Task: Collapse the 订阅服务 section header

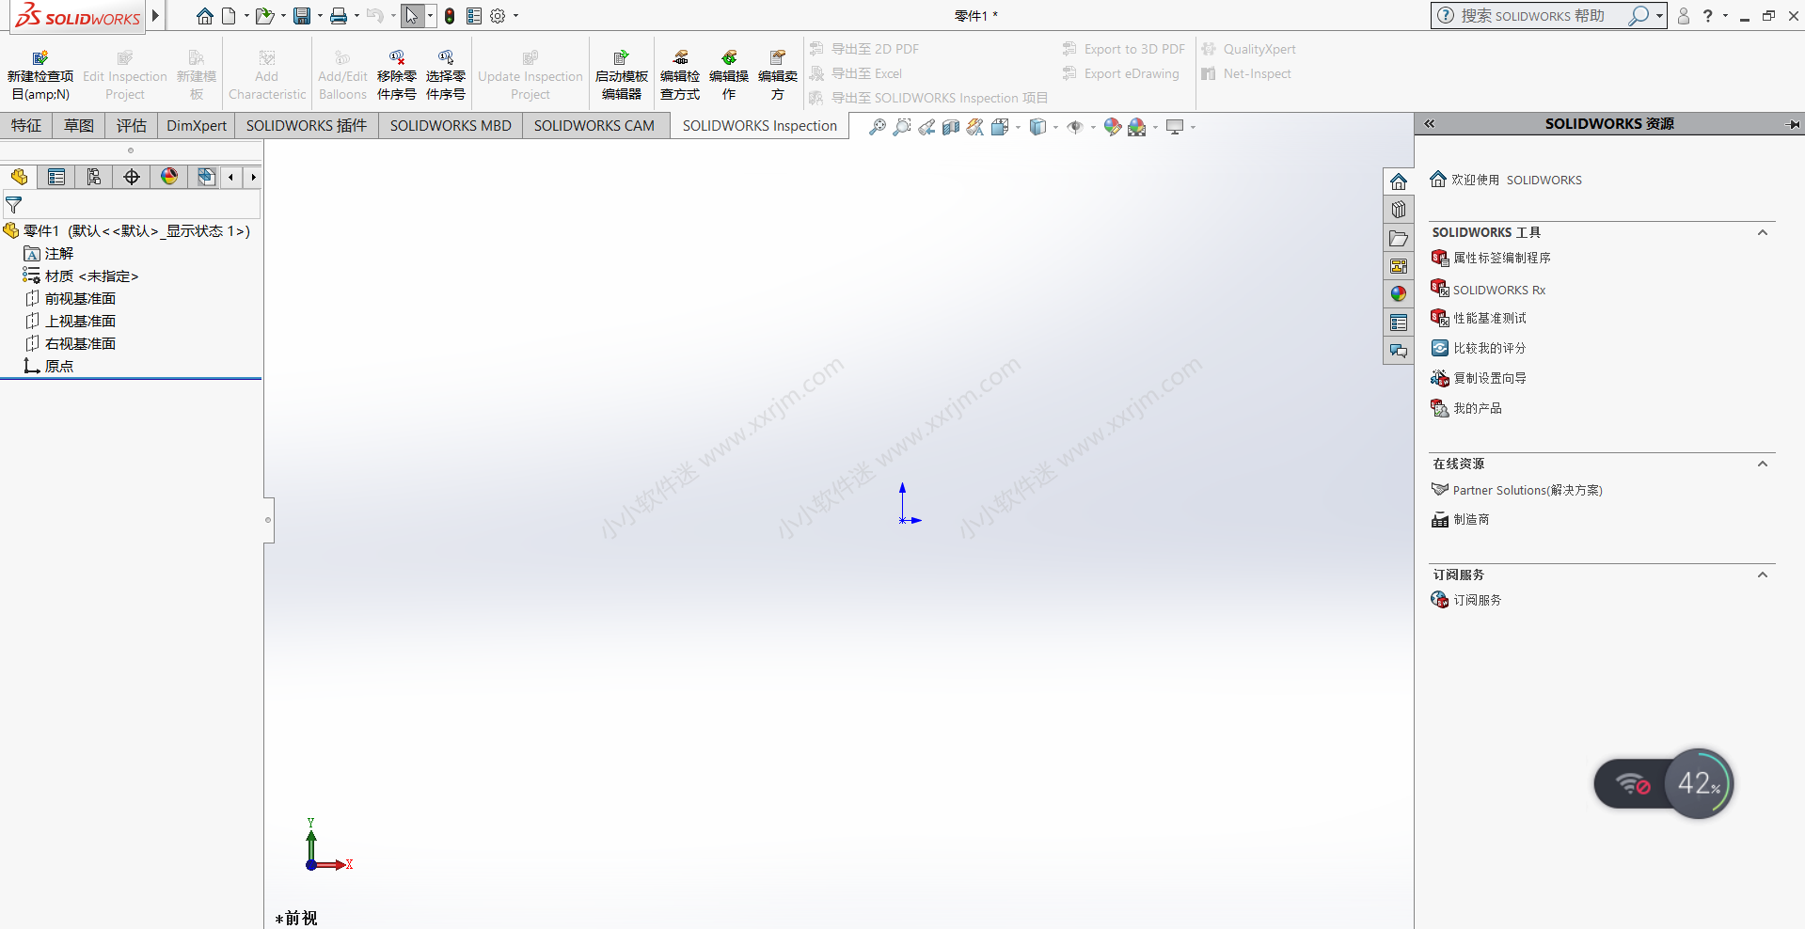Action: coord(1763,575)
